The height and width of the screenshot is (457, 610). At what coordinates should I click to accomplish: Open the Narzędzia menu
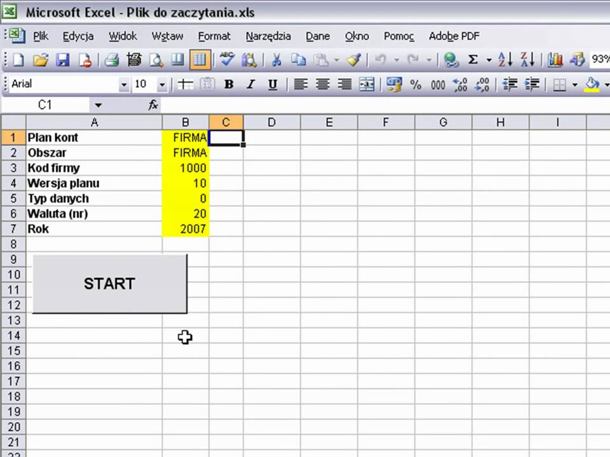pos(268,36)
